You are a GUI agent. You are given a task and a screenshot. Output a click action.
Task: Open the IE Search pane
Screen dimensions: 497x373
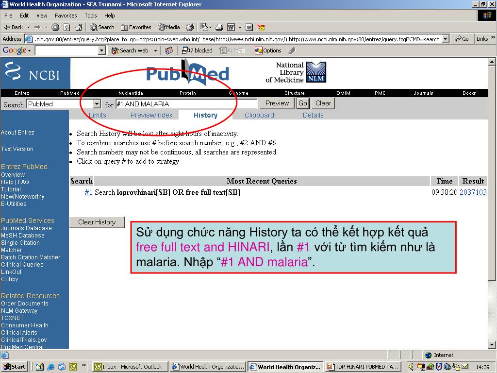pyautogui.click(x=102, y=27)
